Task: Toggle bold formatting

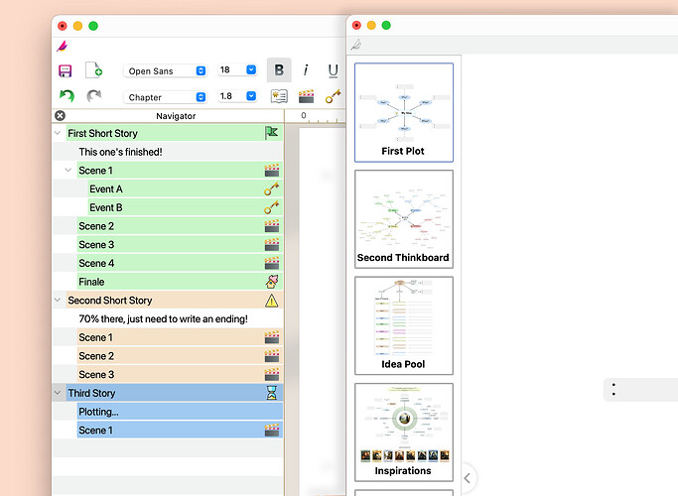Action: tap(279, 70)
